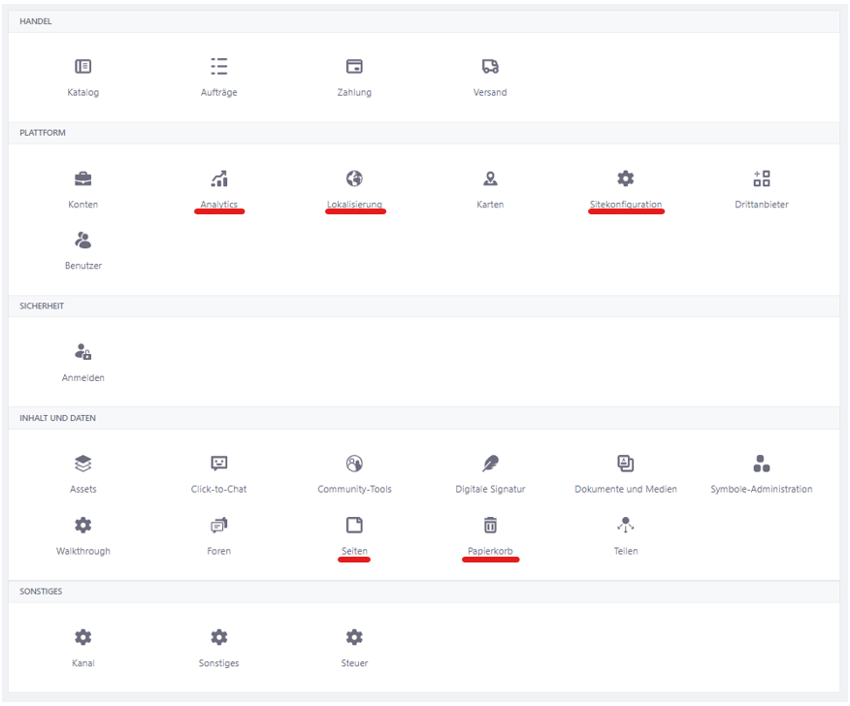Image resolution: width=850 pixels, height=706 pixels.
Task: Click the Teilen share icon
Action: click(x=626, y=525)
